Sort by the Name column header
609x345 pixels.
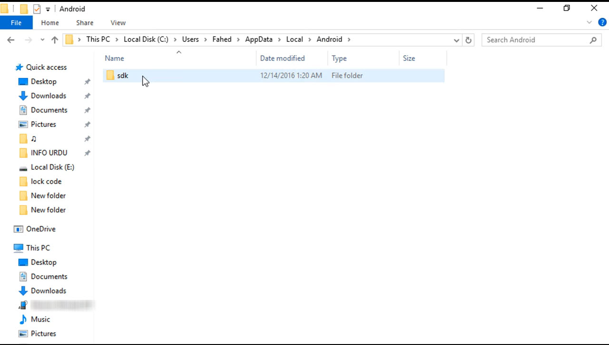[179, 58]
